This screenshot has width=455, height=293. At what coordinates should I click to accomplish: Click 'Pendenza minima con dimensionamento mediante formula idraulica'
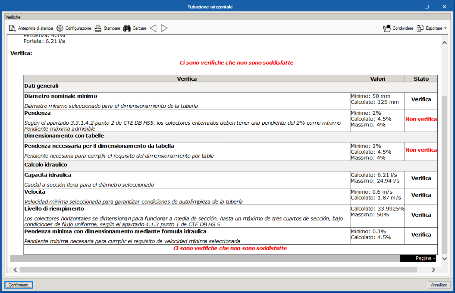click(115, 231)
